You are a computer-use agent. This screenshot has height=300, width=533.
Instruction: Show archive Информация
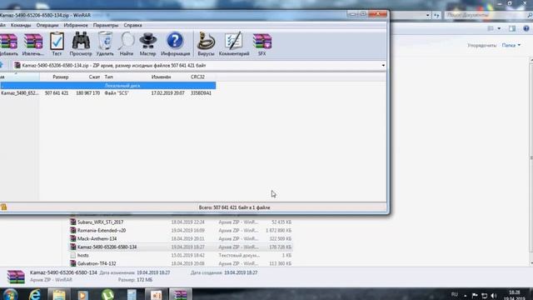[x=175, y=44]
